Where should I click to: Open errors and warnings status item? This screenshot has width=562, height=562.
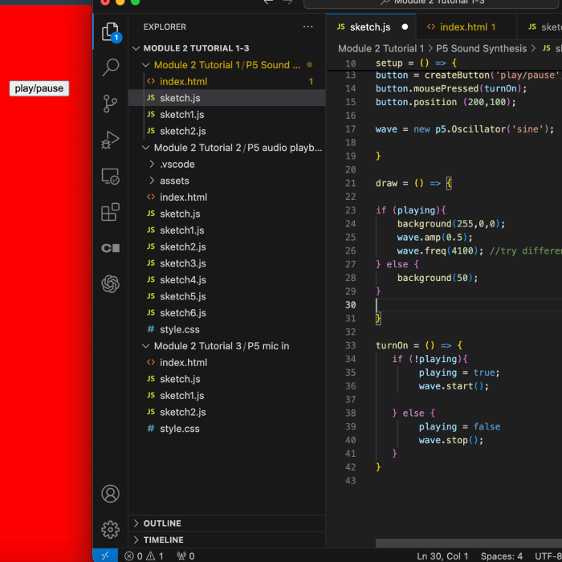click(x=144, y=556)
